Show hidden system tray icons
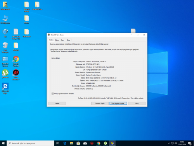This screenshot has height=146, width=194. click(169, 143)
